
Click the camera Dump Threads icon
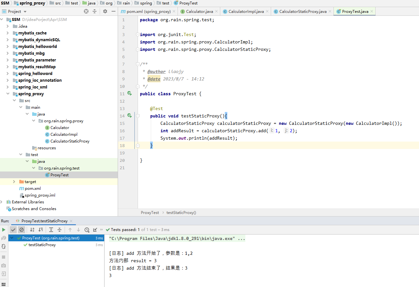(4, 265)
